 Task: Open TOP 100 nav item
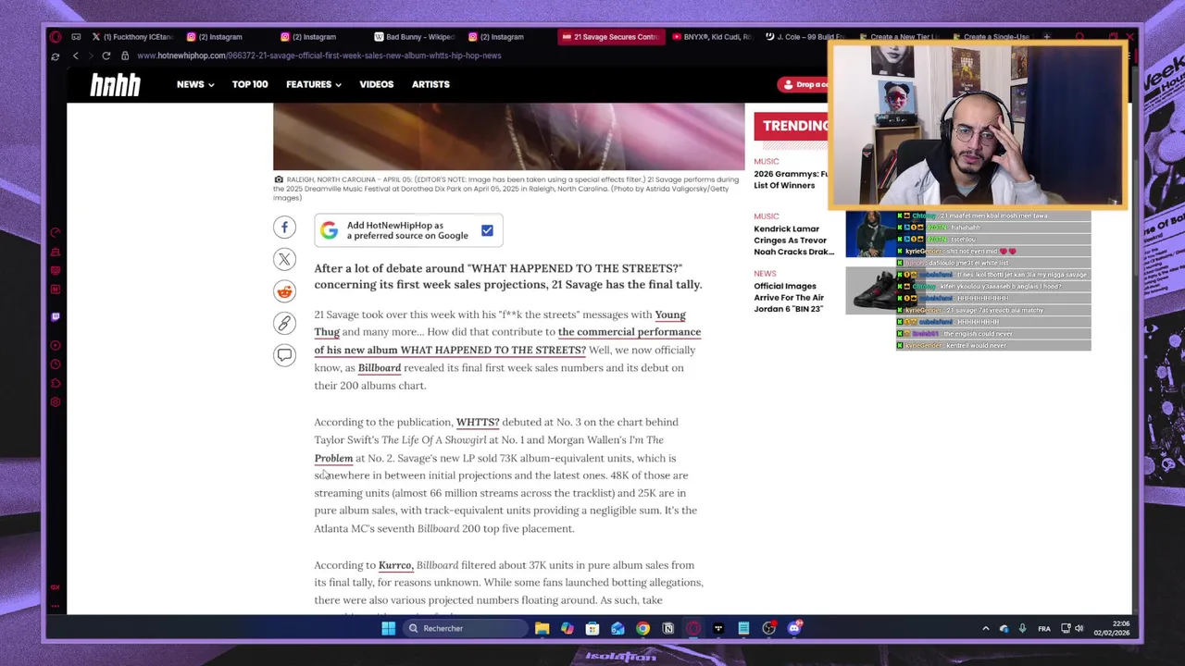[x=250, y=84]
